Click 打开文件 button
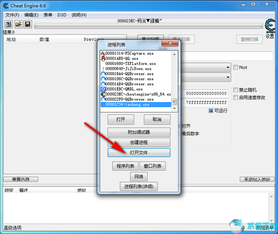Screen dimensions: 278x234 coord(139,153)
